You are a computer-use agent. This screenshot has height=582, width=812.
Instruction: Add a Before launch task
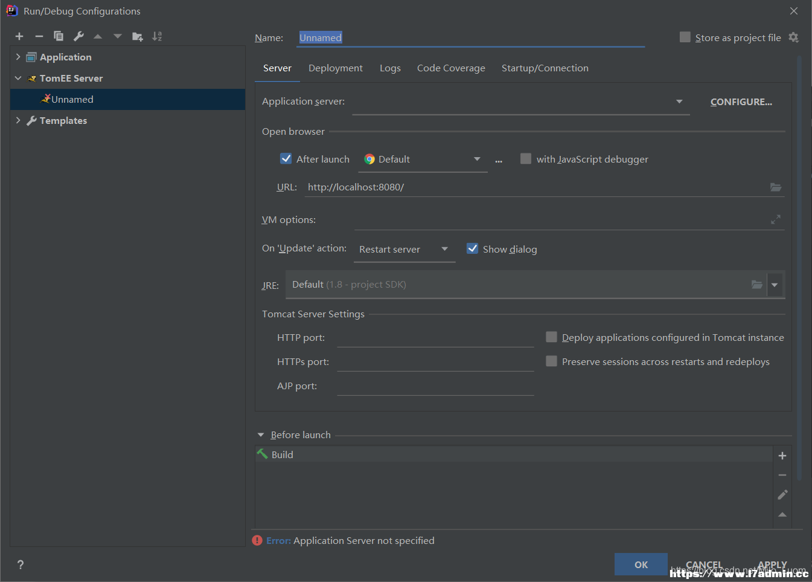point(782,456)
